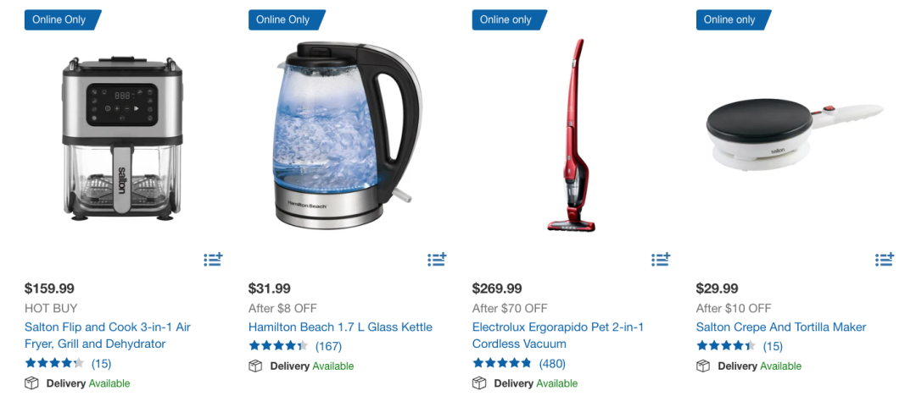Image resolution: width=916 pixels, height=396 pixels.
Task: Click delivery box icon under crepe maker
Action: click(x=703, y=366)
